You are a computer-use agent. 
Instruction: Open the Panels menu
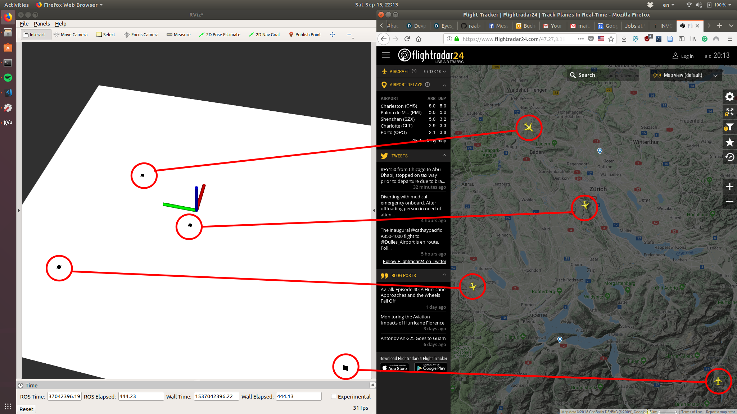click(x=42, y=24)
